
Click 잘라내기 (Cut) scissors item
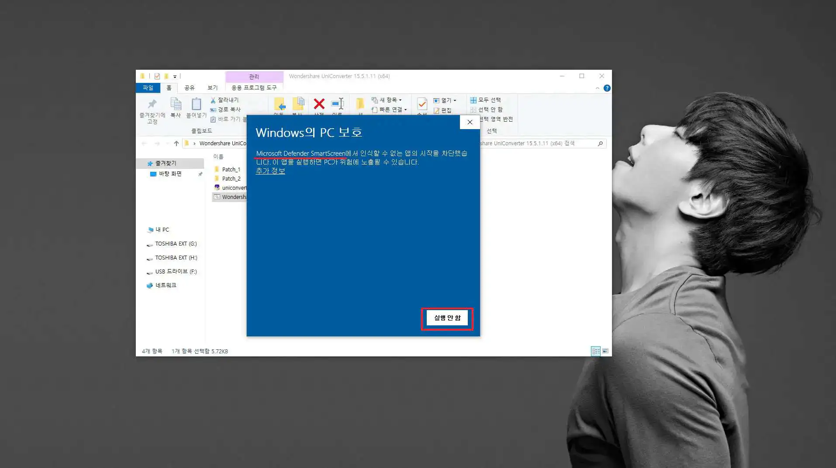pos(225,100)
